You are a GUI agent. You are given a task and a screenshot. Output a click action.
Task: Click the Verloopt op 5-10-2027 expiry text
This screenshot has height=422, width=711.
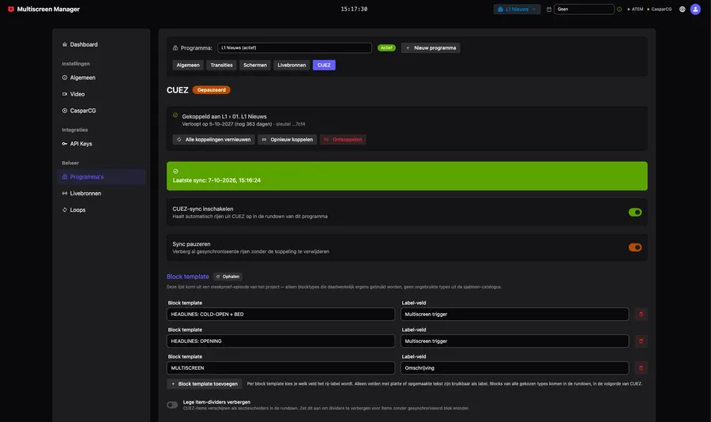[227, 124]
